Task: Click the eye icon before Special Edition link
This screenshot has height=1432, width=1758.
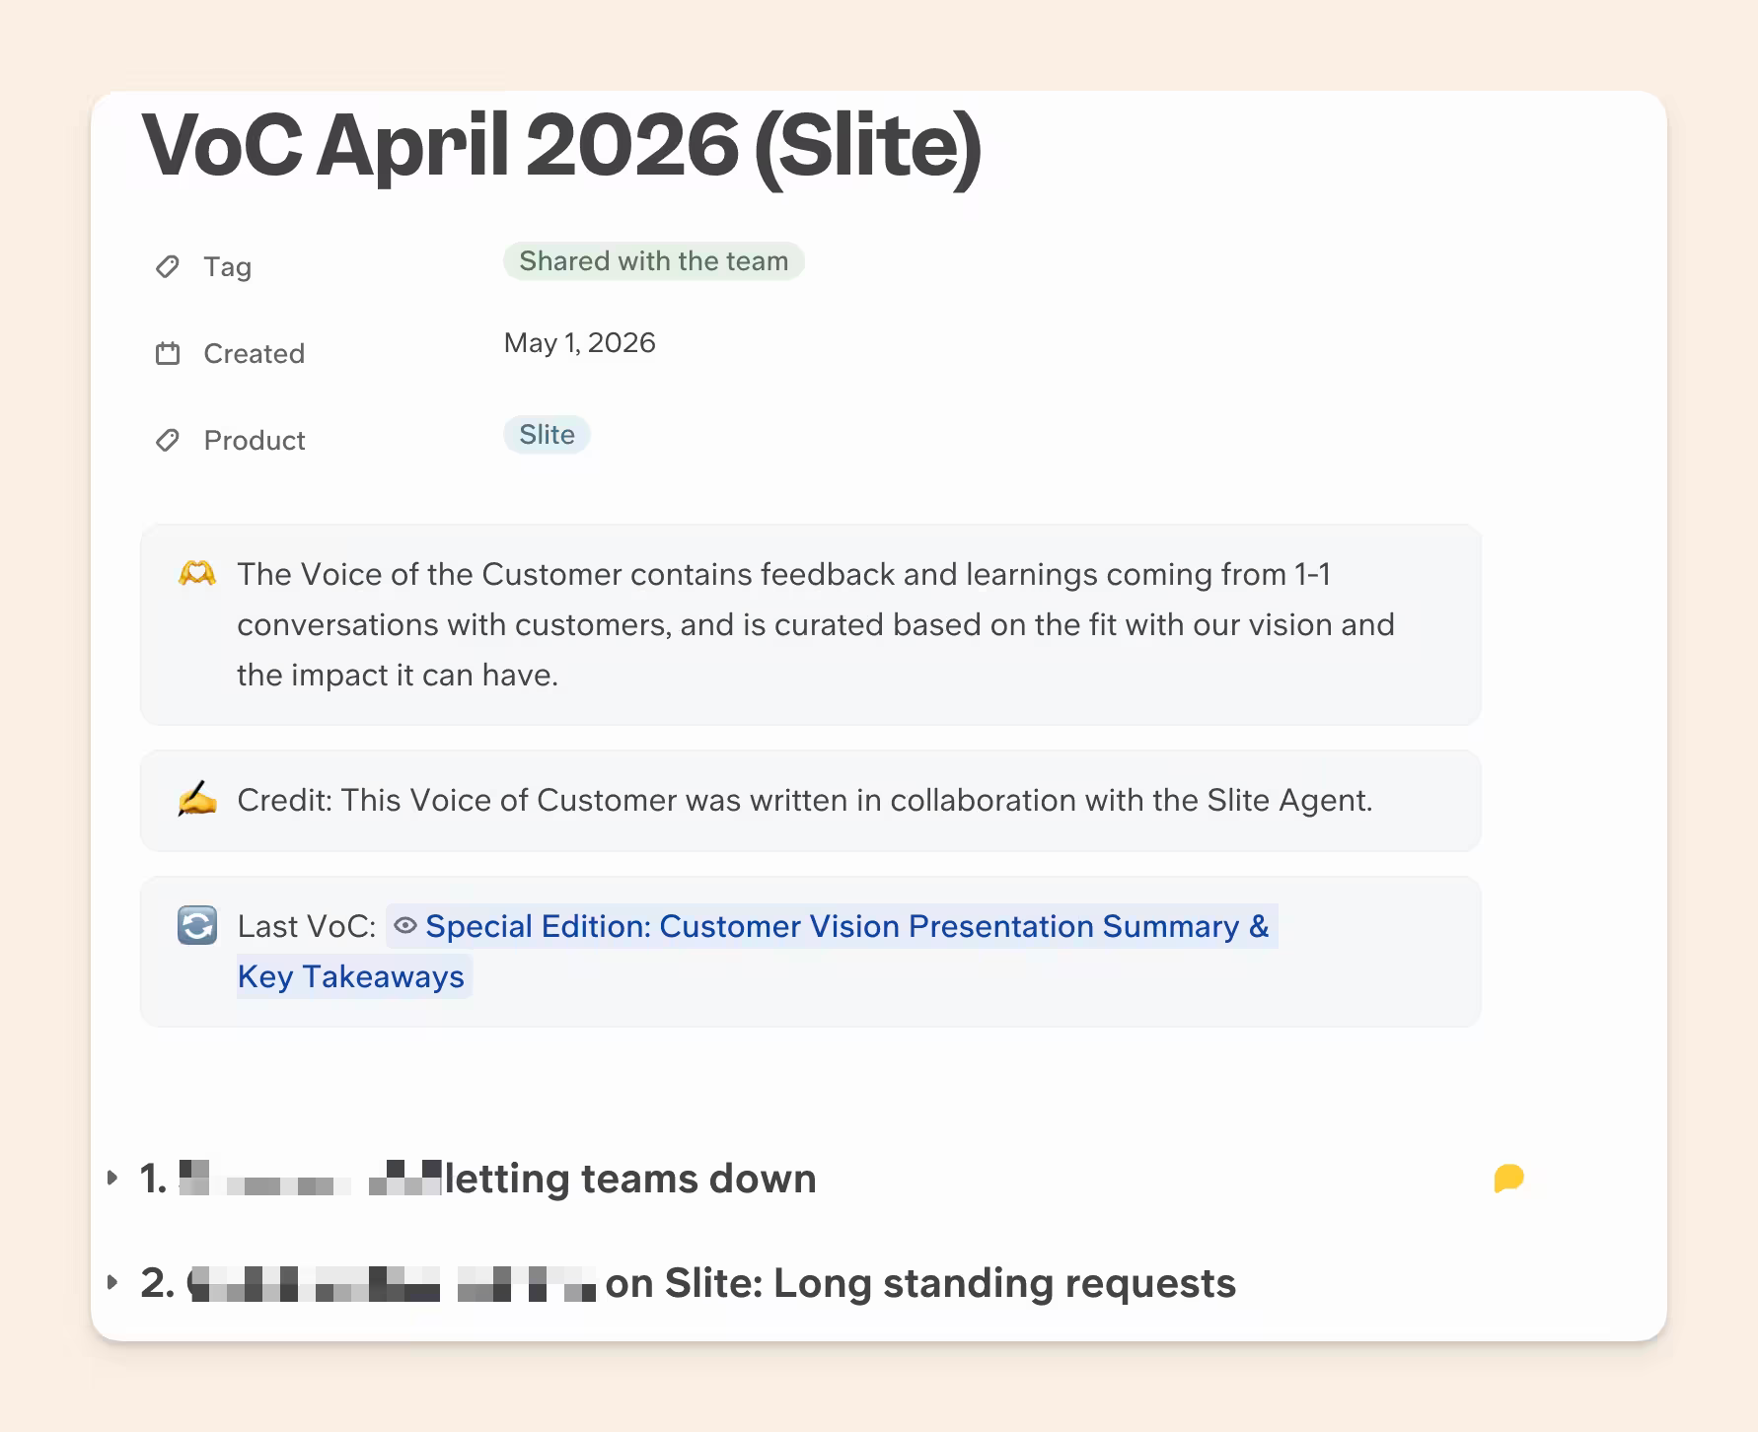Action: tap(405, 925)
